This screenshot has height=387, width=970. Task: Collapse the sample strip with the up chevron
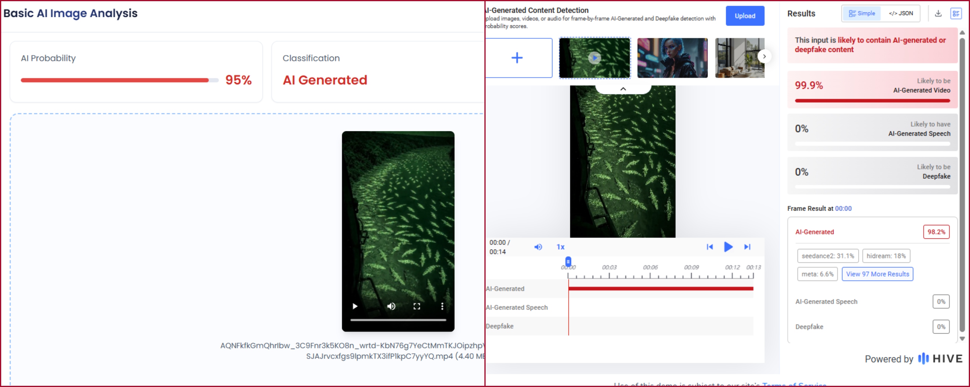click(x=623, y=89)
